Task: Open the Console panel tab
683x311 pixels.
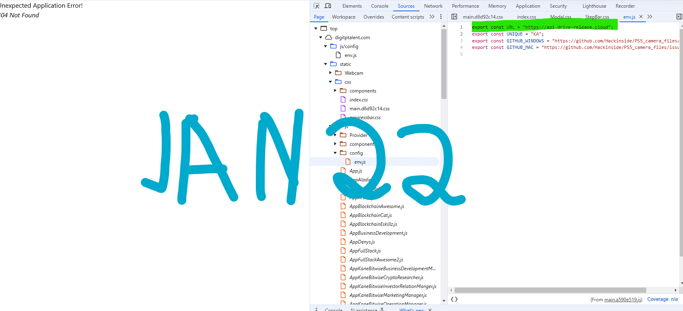Action: (379, 6)
